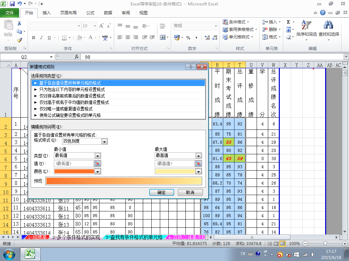This screenshot has height=261, width=349.
Task: Click the zoom slider handle in status bar
Action: click(325, 244)
